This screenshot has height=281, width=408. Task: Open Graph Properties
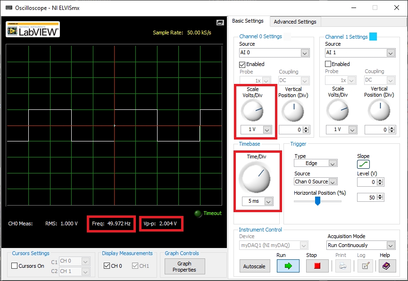pos(184,266)
